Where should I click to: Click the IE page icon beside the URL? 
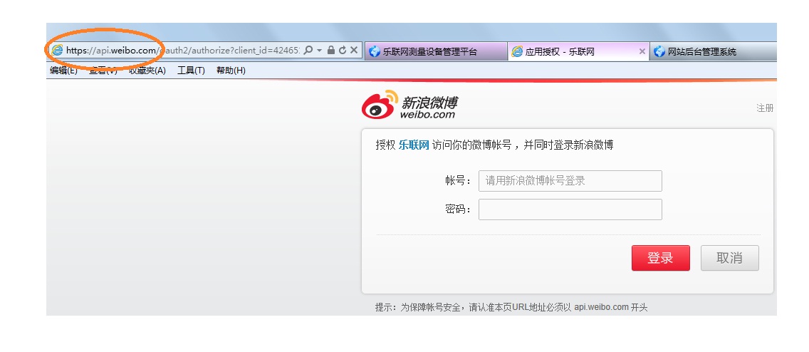tap(57, 51)
